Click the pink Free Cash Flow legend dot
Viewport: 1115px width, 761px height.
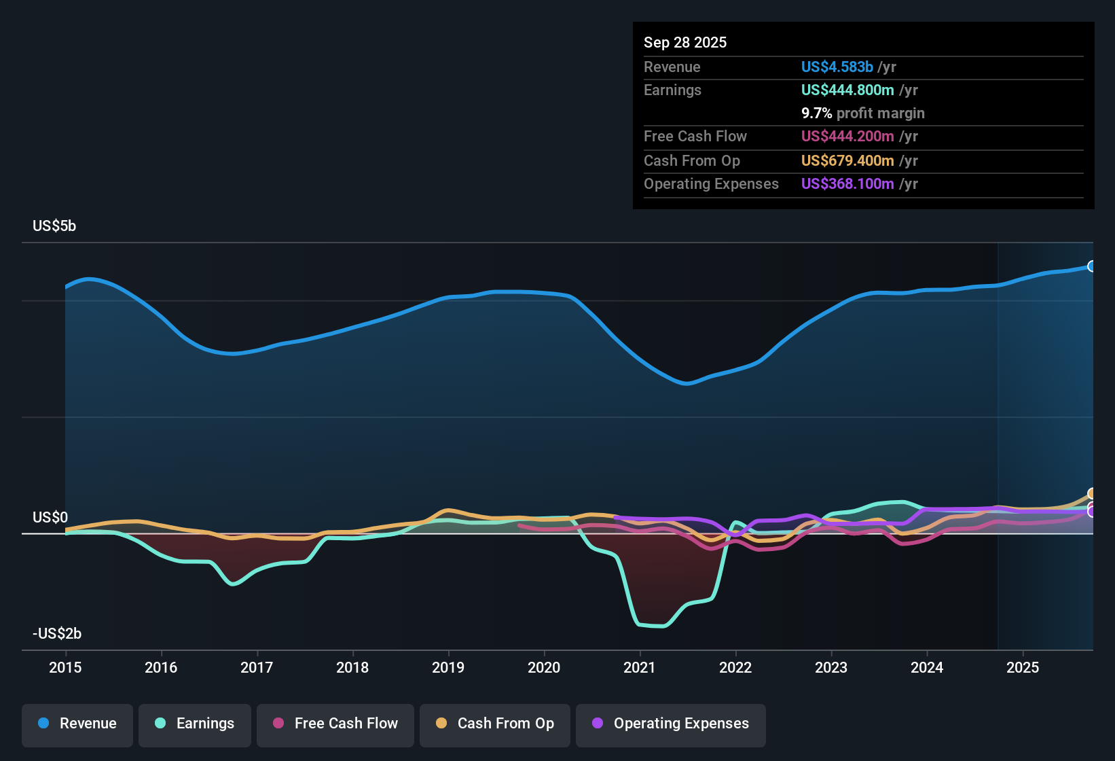[x=277, y=724]
